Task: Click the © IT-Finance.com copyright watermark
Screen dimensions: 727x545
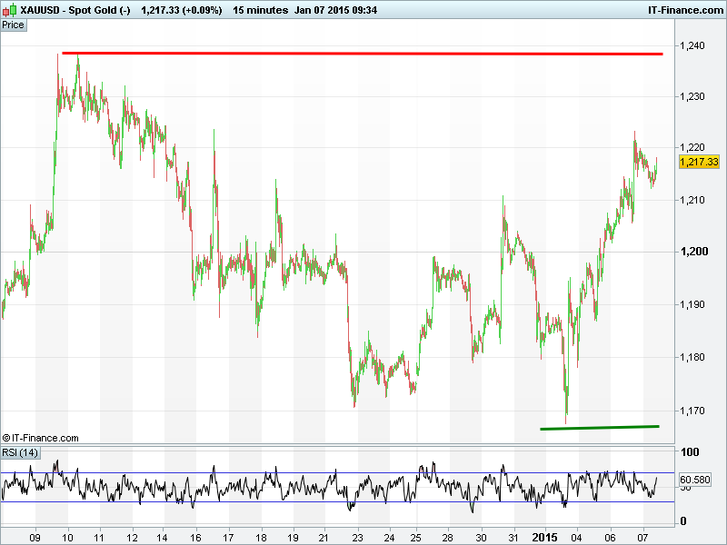Action: [x=40, y=438]
